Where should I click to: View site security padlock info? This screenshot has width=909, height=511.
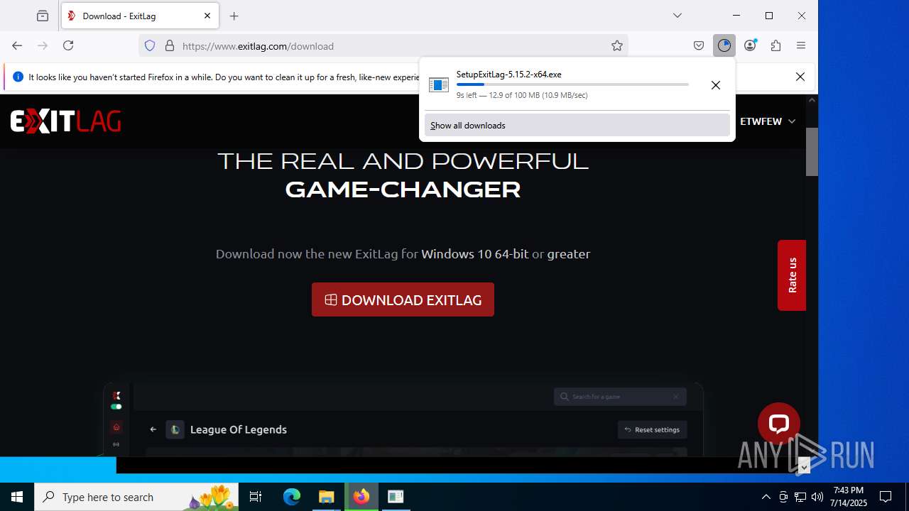tap(170, 46)
